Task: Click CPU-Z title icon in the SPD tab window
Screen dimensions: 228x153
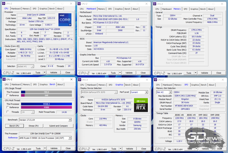Action: (x=155, y=79)
